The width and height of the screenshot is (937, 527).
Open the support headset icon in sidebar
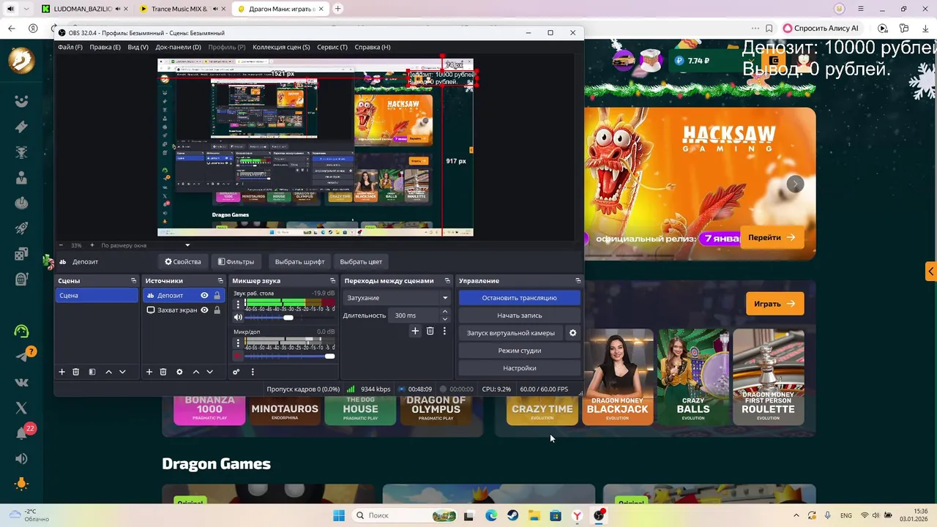pyautogui.click(x=21, y=331)
